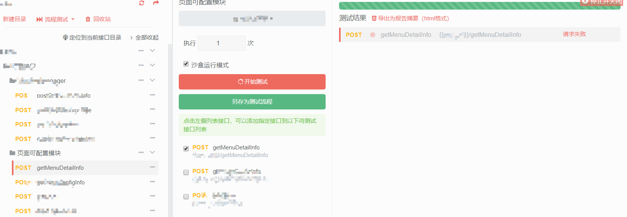
Task: Collapse the folder ending in 'anager' chevron
Action: tap(152, 80)
